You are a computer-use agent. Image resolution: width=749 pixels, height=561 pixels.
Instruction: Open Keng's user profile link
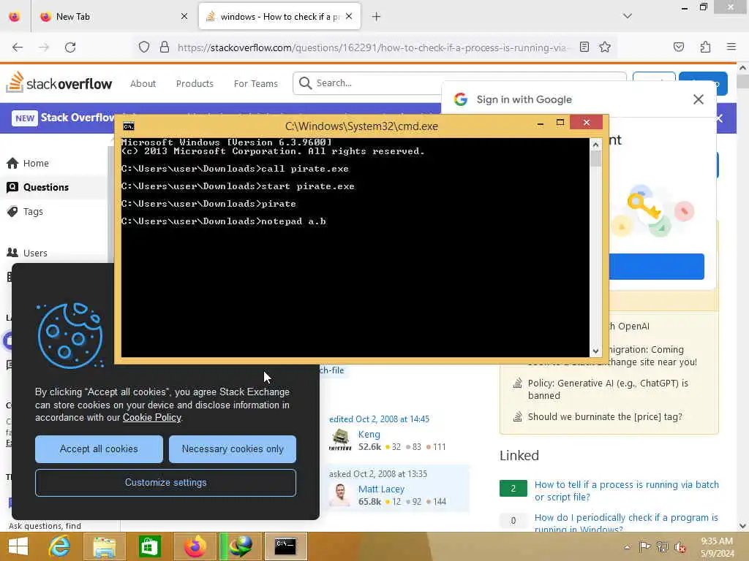point(369,434)
